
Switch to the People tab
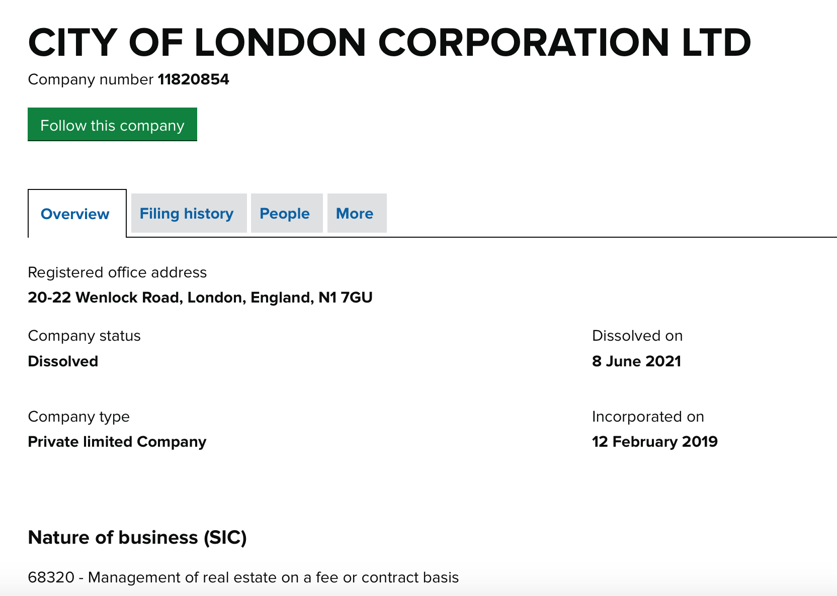click(x=285, y=214)
